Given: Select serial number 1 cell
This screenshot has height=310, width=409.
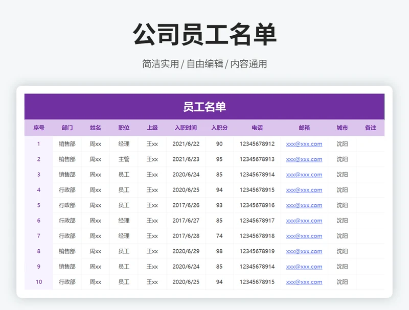Looking at the screenshot, I should tap(39, 144).
